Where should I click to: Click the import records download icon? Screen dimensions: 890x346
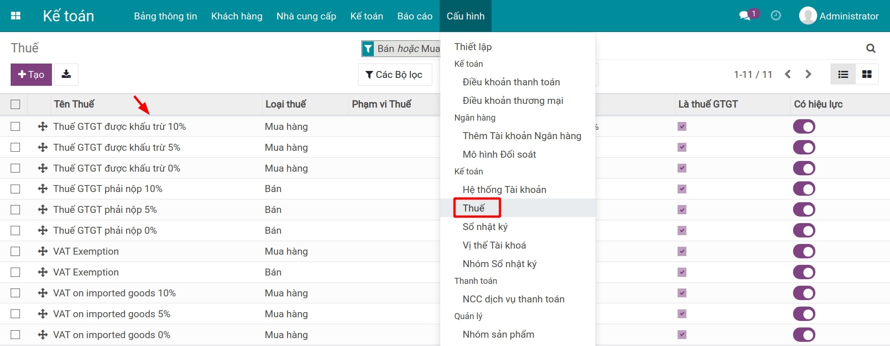point(66,74)
